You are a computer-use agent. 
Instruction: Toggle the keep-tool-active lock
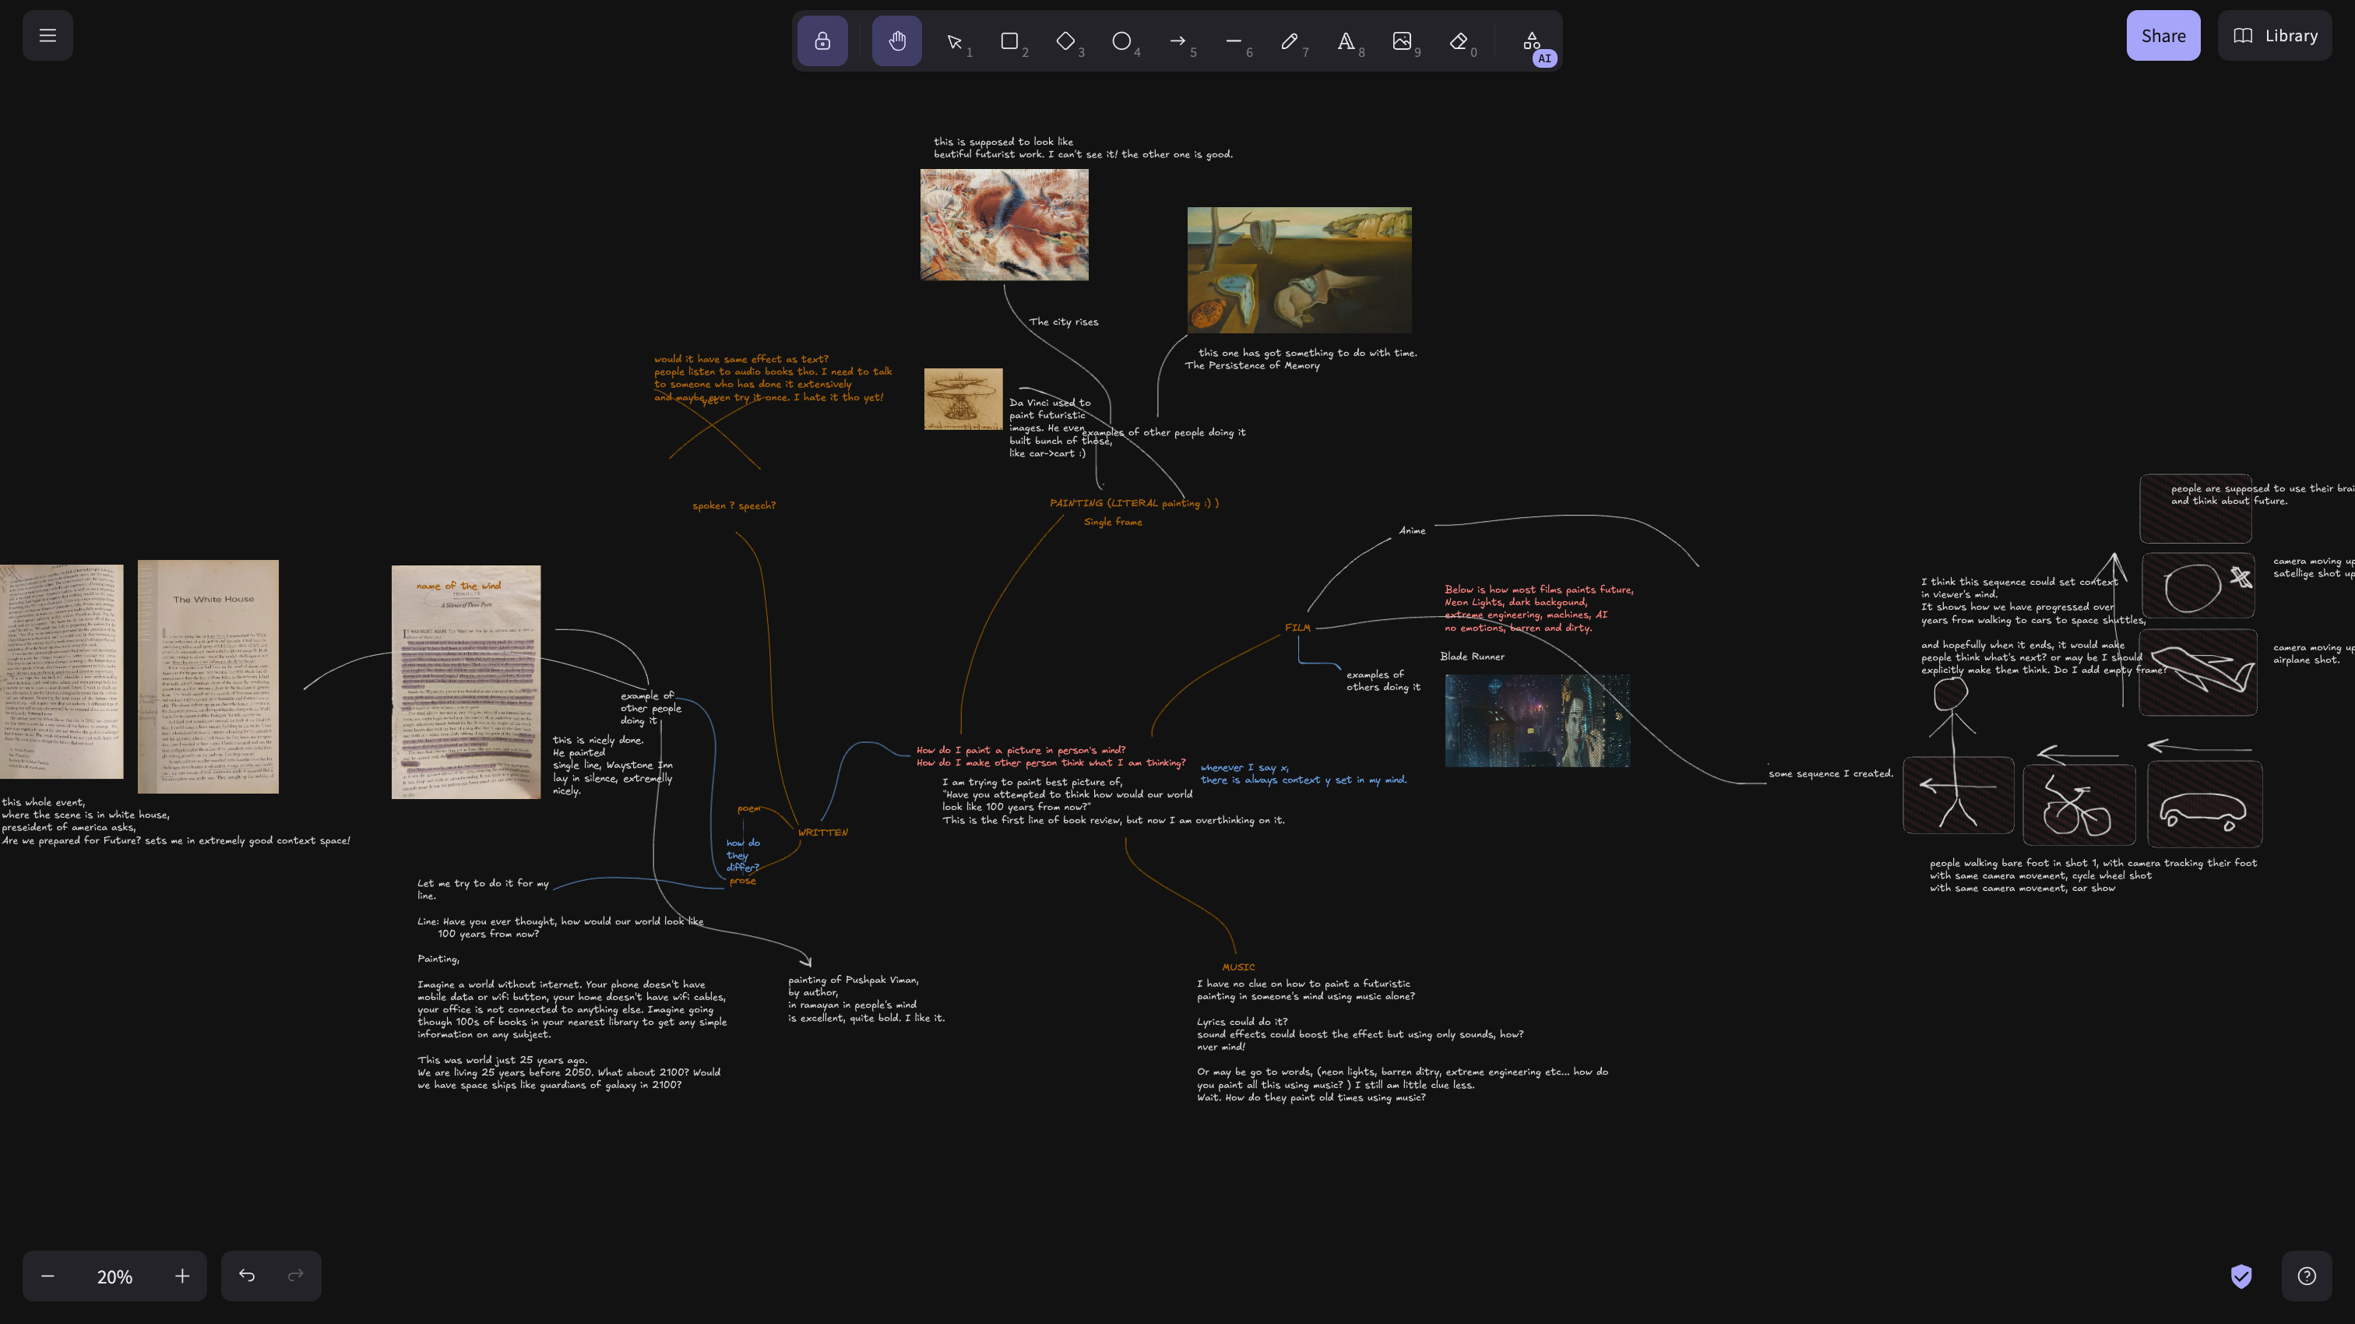[x=822, y=41]
